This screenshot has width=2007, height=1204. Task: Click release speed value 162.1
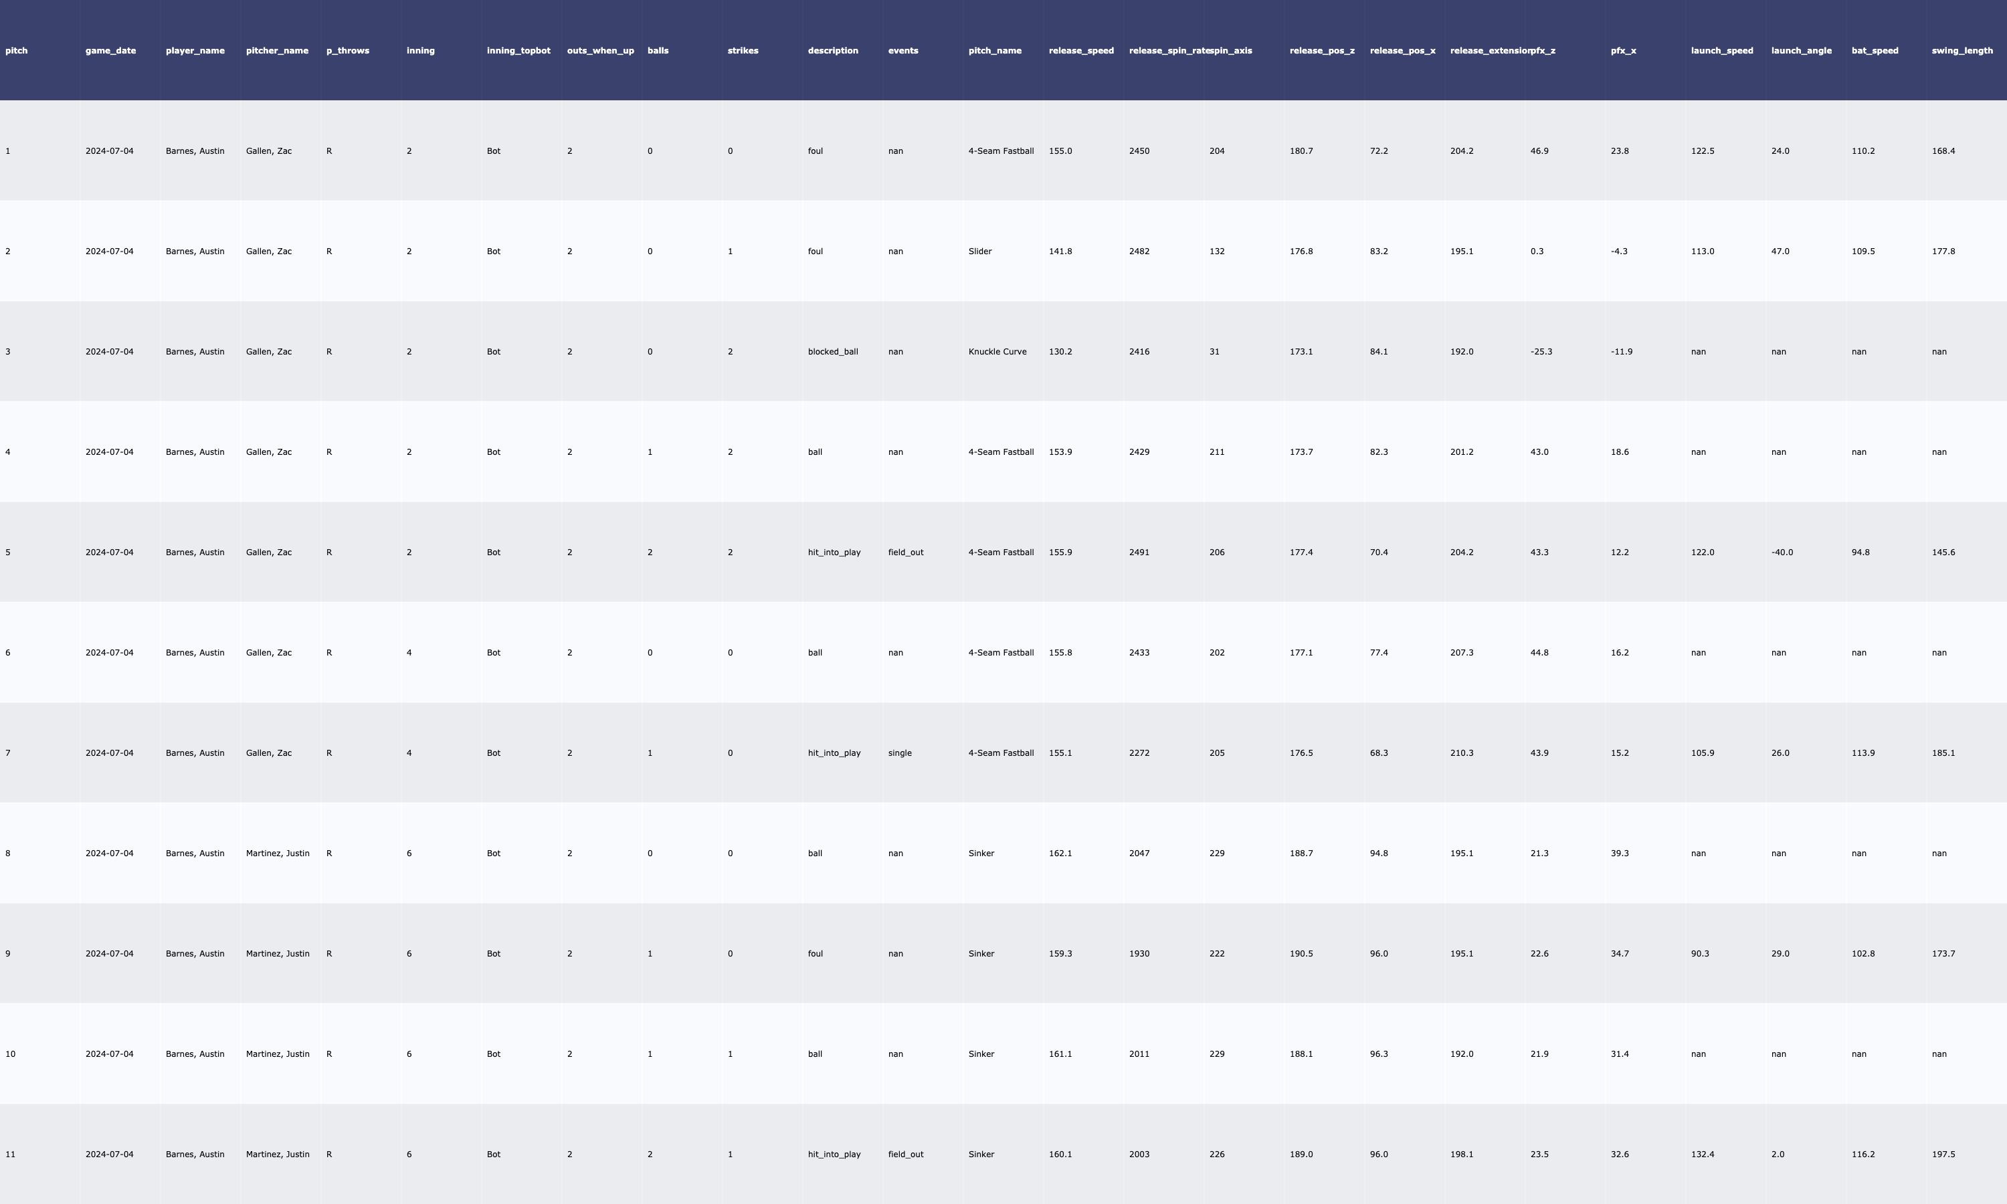(x=1060, y=854)
